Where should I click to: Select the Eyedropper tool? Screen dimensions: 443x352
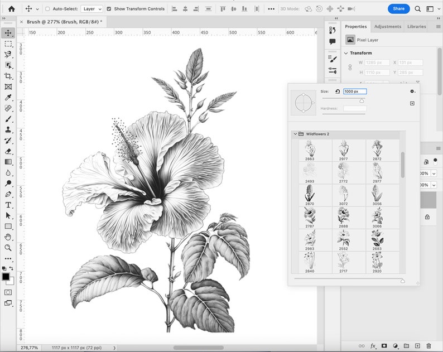(x=8, y=98)
